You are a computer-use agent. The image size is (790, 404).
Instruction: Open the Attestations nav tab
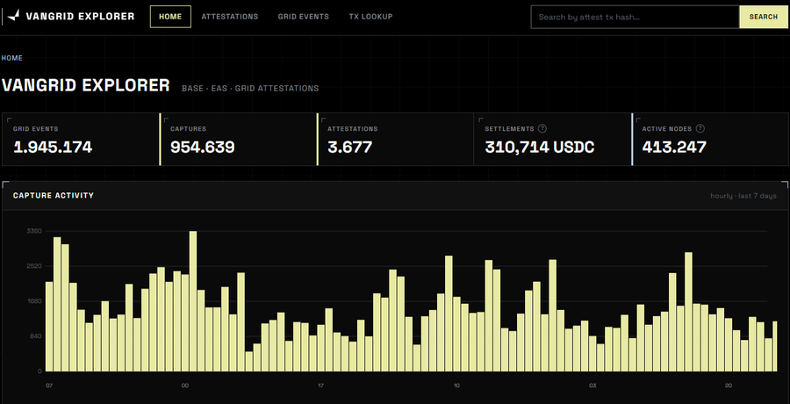coord(230,17)
